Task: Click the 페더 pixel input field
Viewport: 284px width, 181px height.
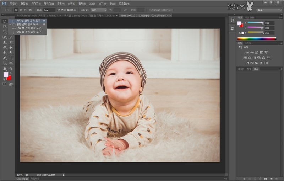Action: tap(49, 10)
